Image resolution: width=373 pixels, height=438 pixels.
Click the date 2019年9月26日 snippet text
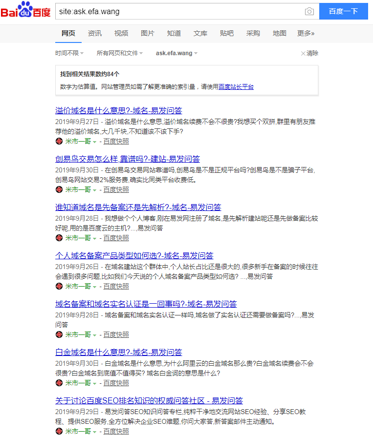coord(77,267)
